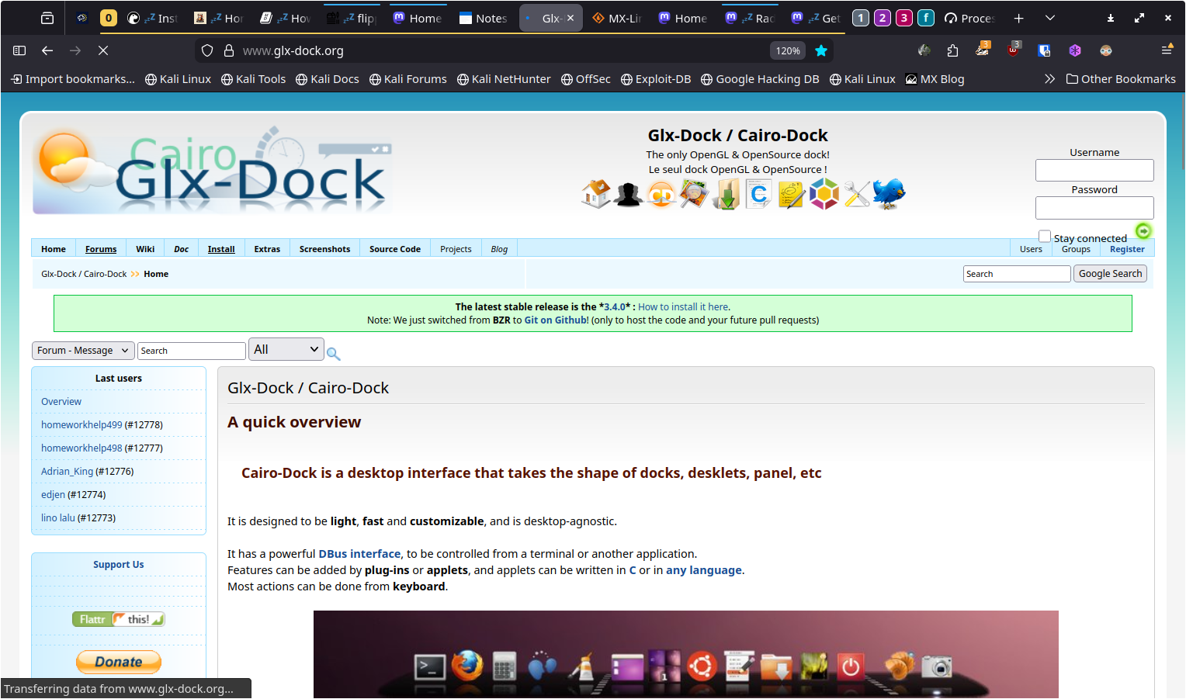Click the blue Twitter bird icon
The height and width of the screenshot is (699, 1186).
[x=889, y=194]
